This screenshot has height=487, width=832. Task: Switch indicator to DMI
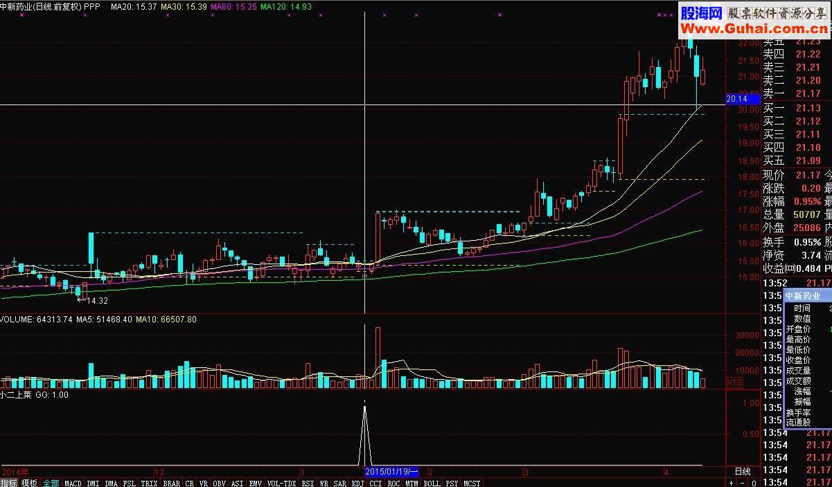[x=93, y=483]
